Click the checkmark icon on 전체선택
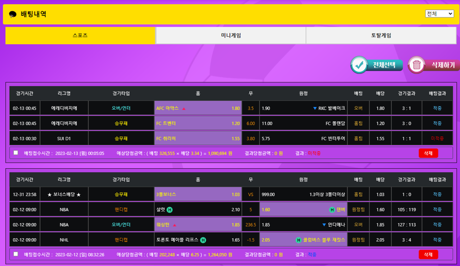The height and width of the screenshot is (266, 460). tap(359, 65)
